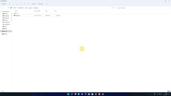Go up one folder level
The width and height of the screenshot is (171, 96).
click(8, 8)
